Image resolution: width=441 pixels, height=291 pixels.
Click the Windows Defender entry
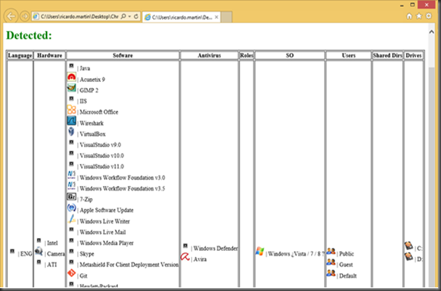point(215,249)
